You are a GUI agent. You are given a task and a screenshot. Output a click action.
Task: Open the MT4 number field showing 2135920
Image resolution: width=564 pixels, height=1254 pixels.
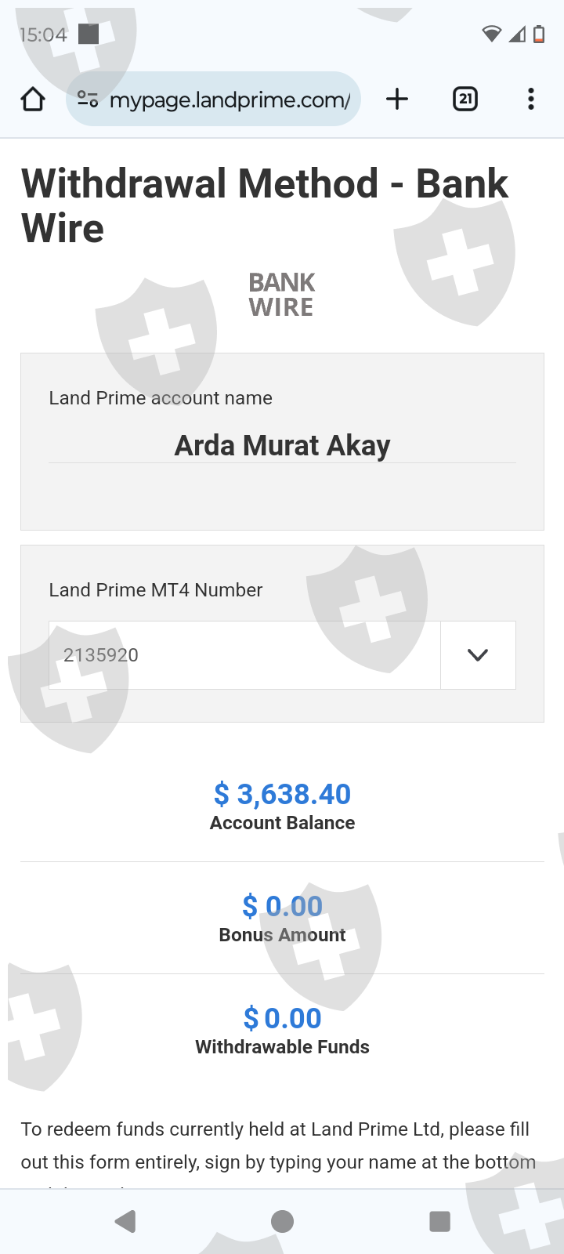point(244,655)
